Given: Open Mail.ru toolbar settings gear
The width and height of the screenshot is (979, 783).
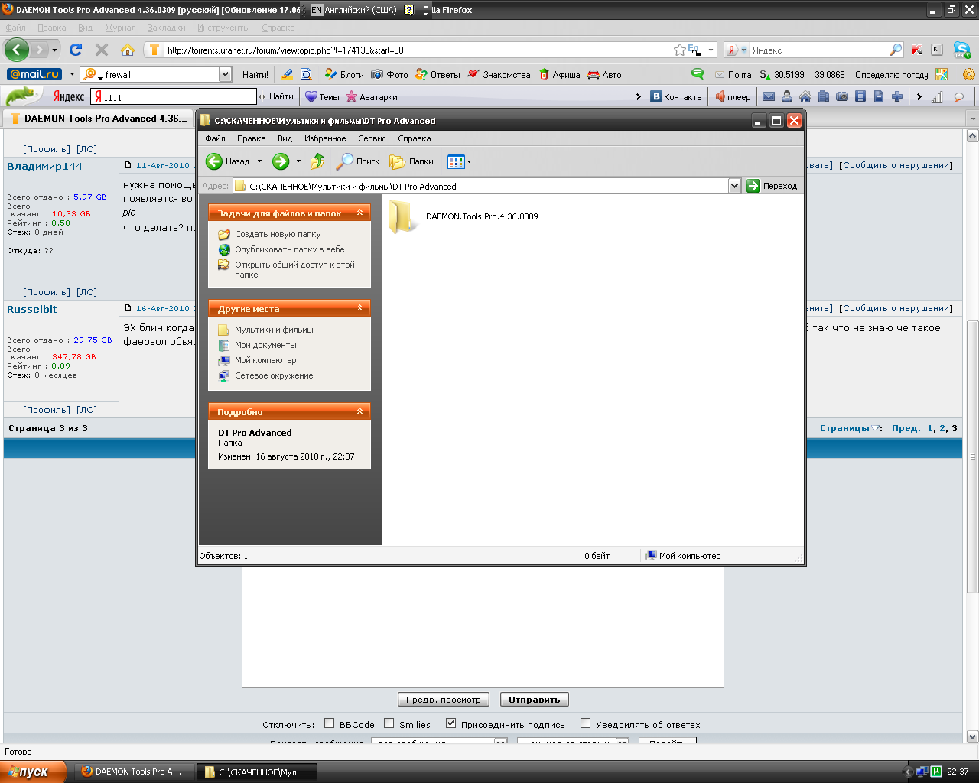Looking at the screenshot, I should pyautogui.click(x=969, y=74).
